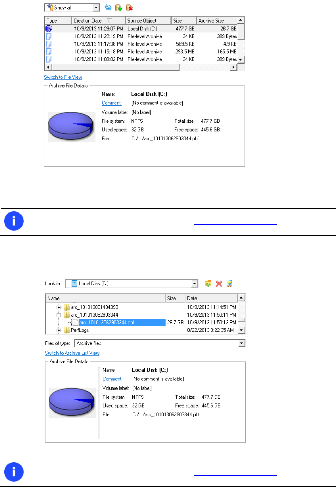Select the 10/9/2013 11:09:02 PM archive row
336x487 pixels.
pos(141,59)
